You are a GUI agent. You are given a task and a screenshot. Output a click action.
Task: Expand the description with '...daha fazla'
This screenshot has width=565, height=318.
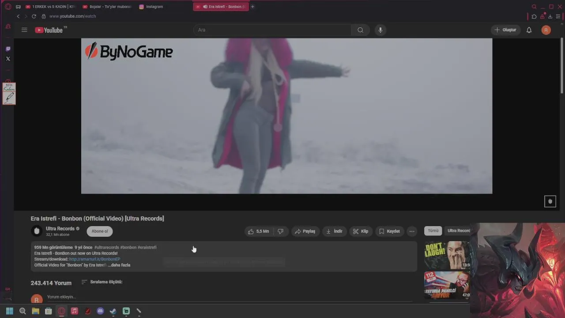[x=119, y=265]
